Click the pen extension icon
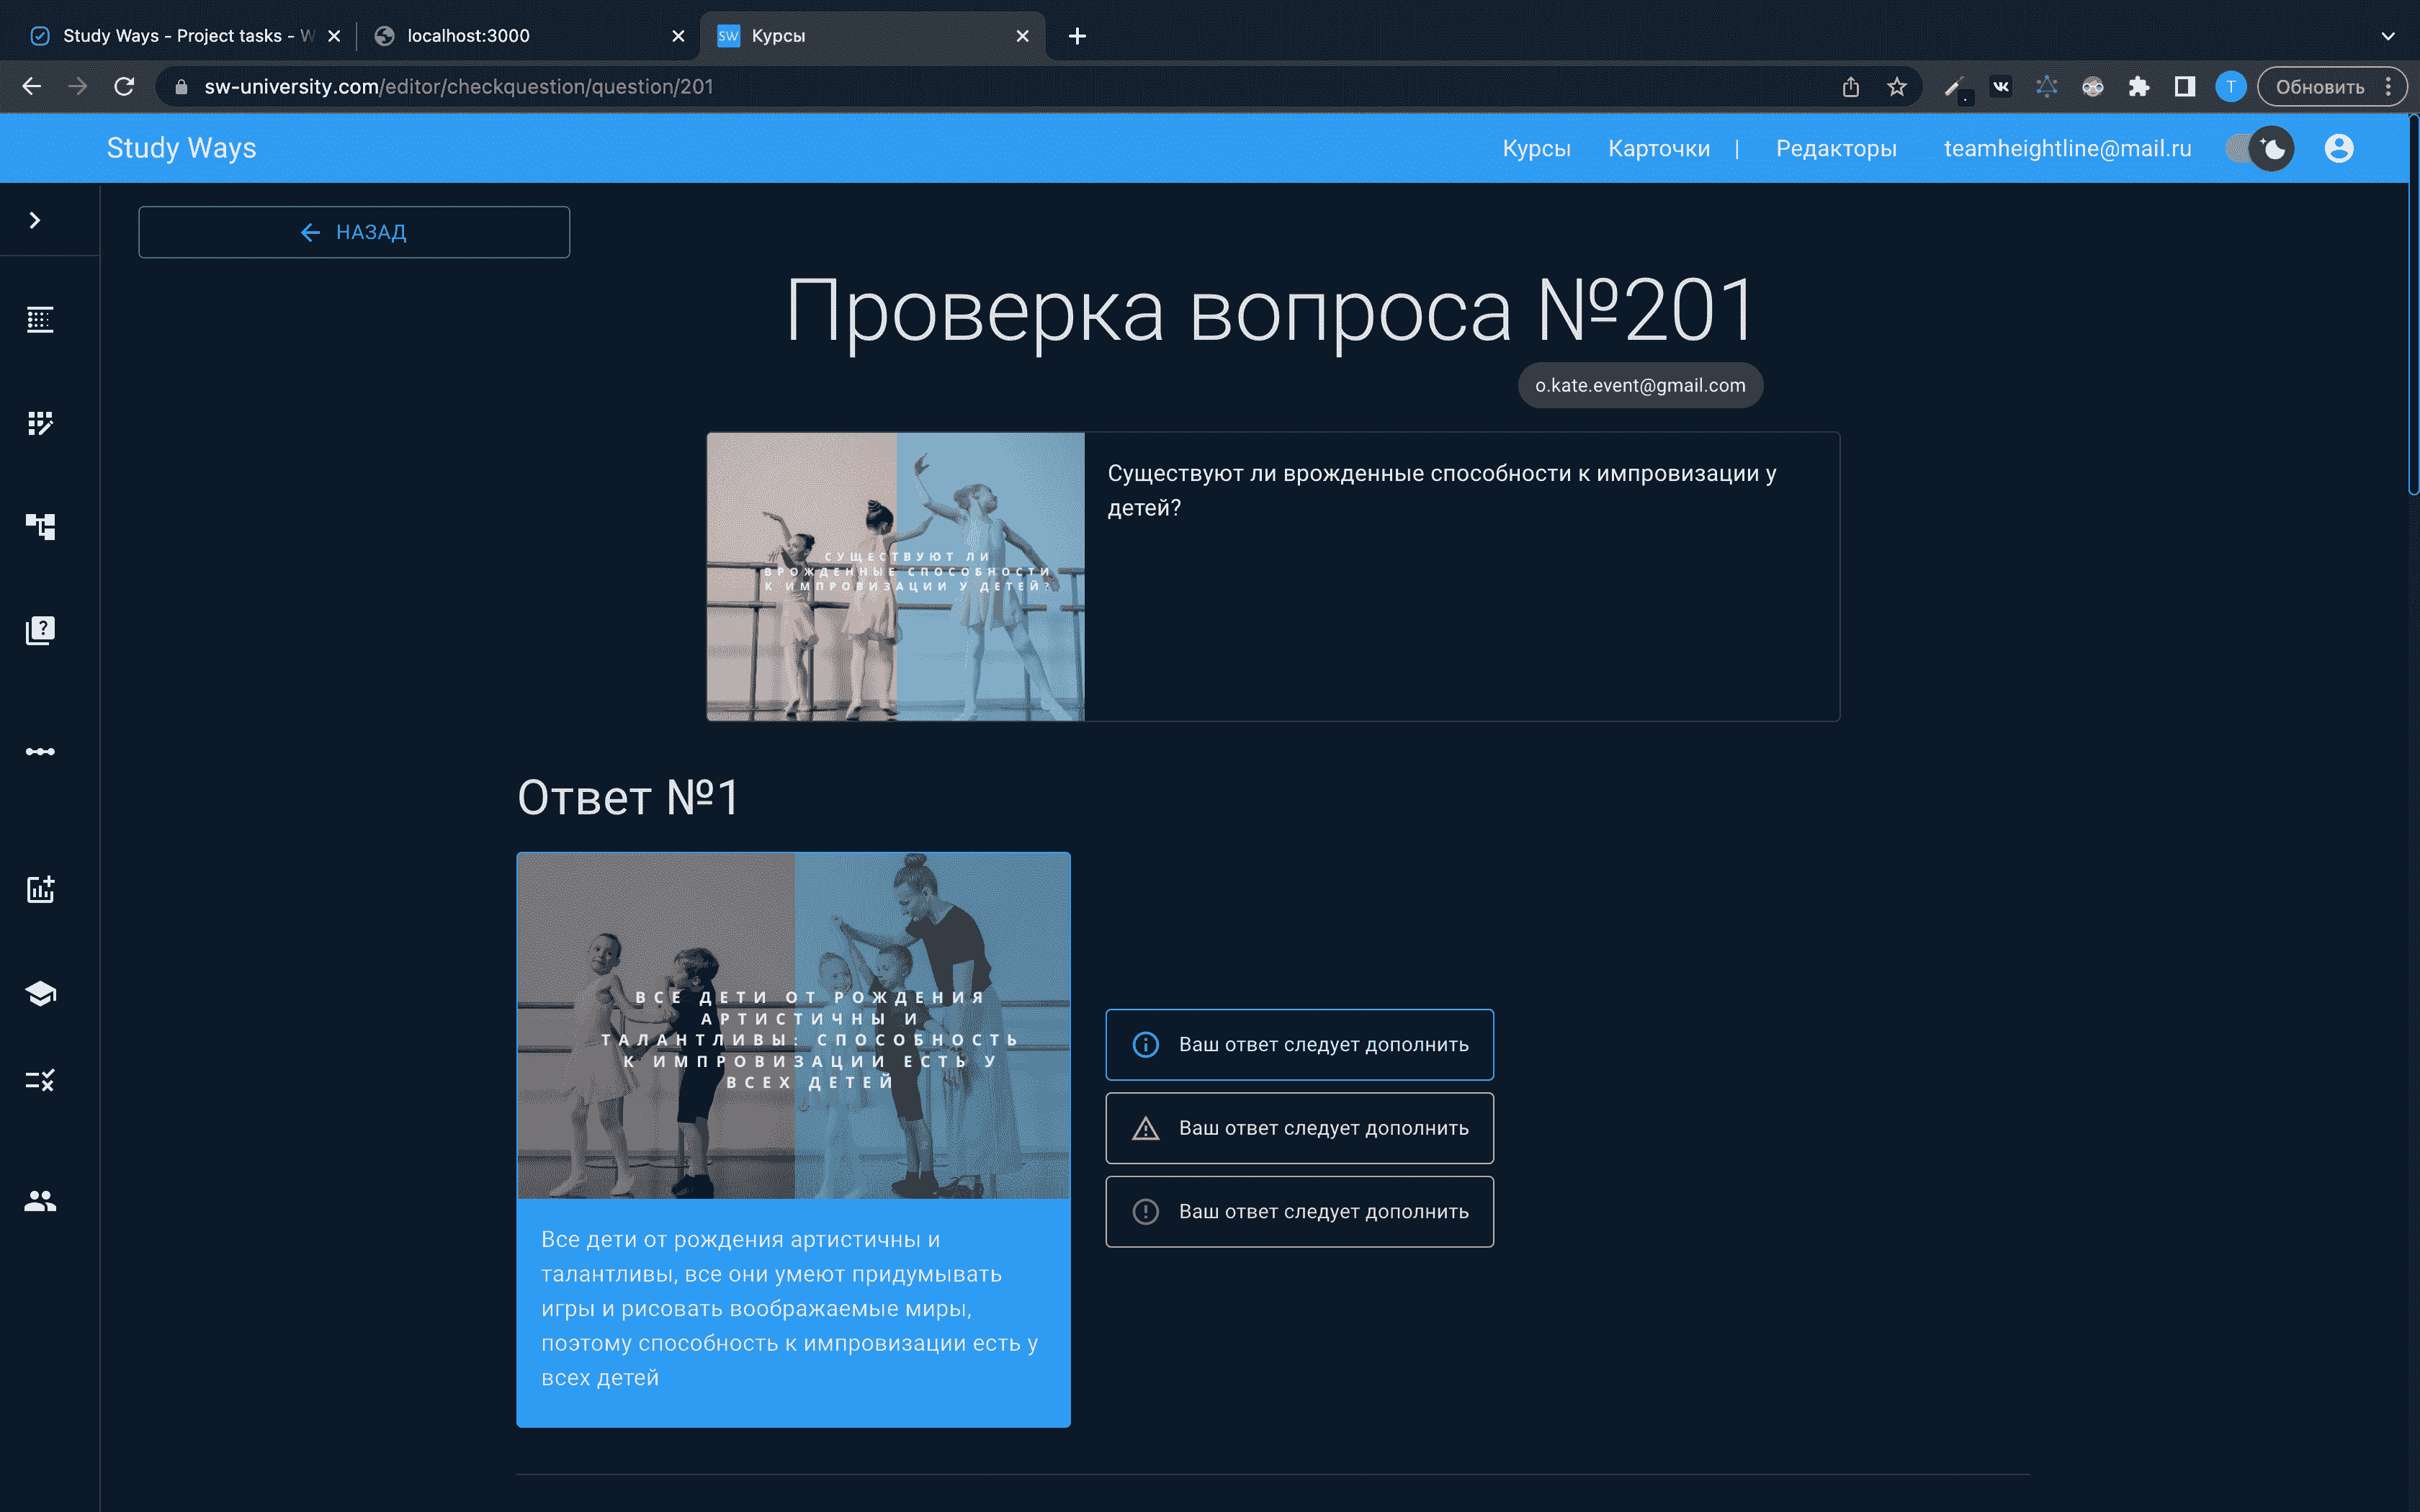This screenshot has height=1512, width=2420. coord(1955,87)
